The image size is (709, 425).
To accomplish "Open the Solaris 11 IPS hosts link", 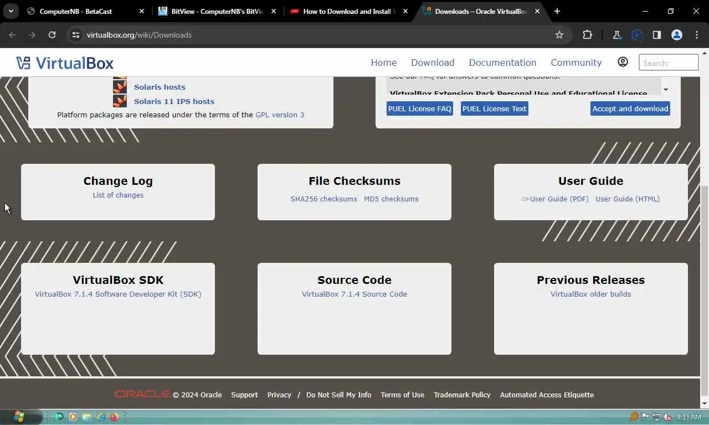I will tap(174, 101).
